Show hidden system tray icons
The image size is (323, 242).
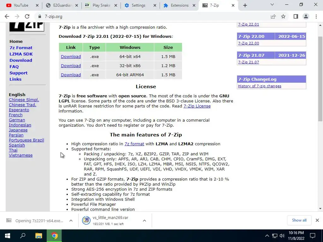(267, 236)
